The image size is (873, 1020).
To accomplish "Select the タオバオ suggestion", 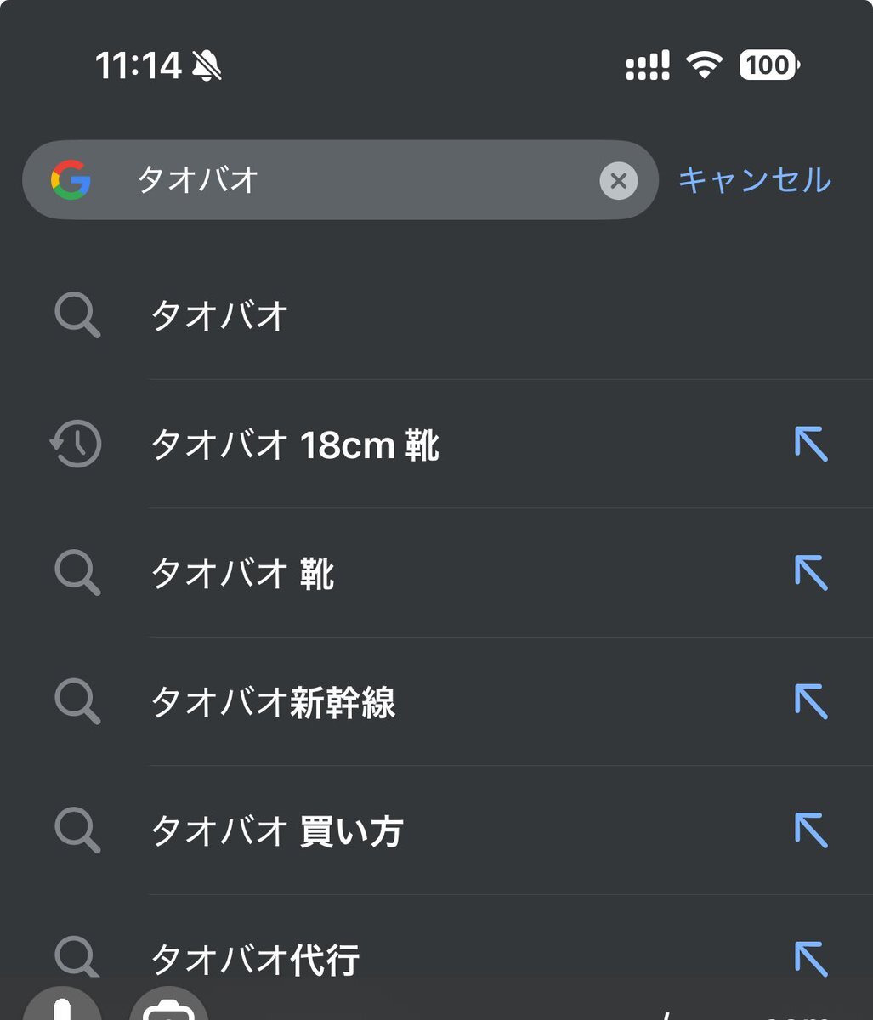I will [436, 316].
